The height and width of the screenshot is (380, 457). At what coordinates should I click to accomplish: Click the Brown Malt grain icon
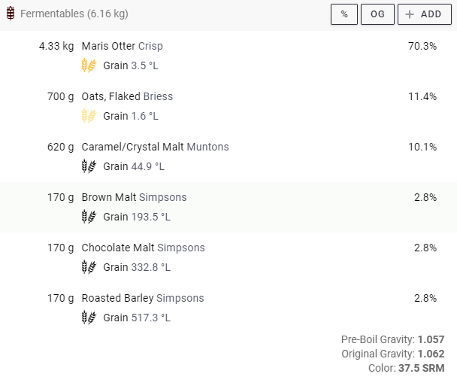point(89,217)
